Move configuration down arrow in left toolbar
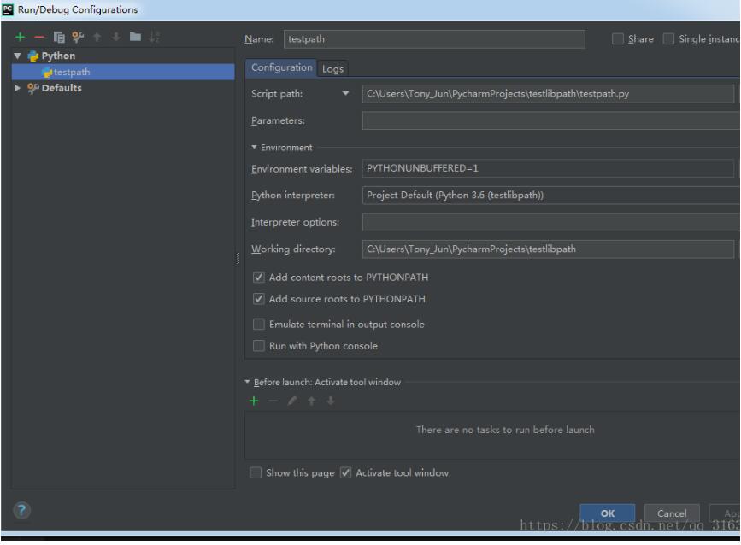This screenshot has height=545, width=741. click(x=116, y=37)
